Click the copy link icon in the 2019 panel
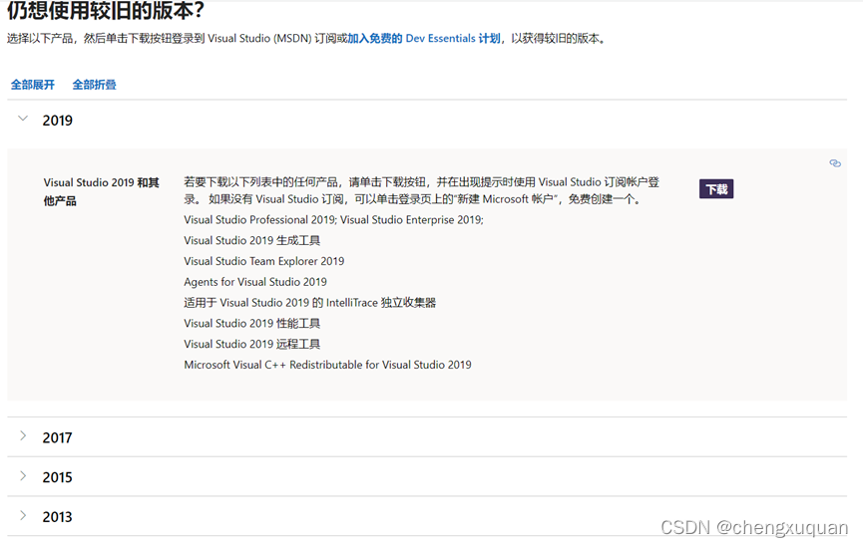863x547 pixels. point(835,163)
